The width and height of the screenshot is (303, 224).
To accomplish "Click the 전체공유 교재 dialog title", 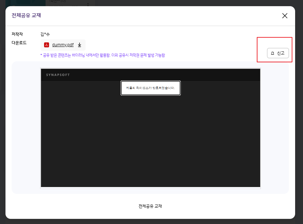I will (26, 15).
